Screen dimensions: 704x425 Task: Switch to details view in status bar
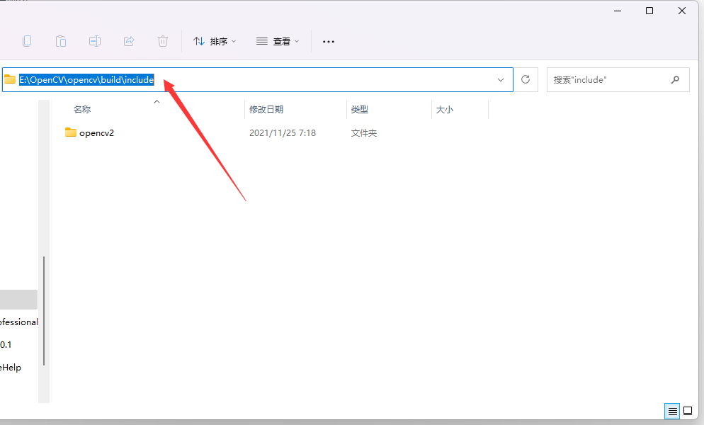[672, 411]
